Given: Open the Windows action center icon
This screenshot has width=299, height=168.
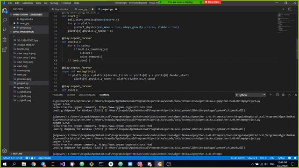Looking at the screenshot, I should (293, 164).
